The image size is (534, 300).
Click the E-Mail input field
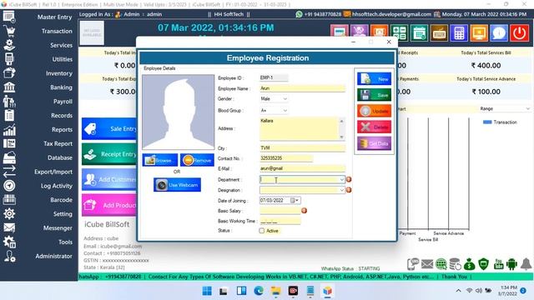click(x=302, y=168)
